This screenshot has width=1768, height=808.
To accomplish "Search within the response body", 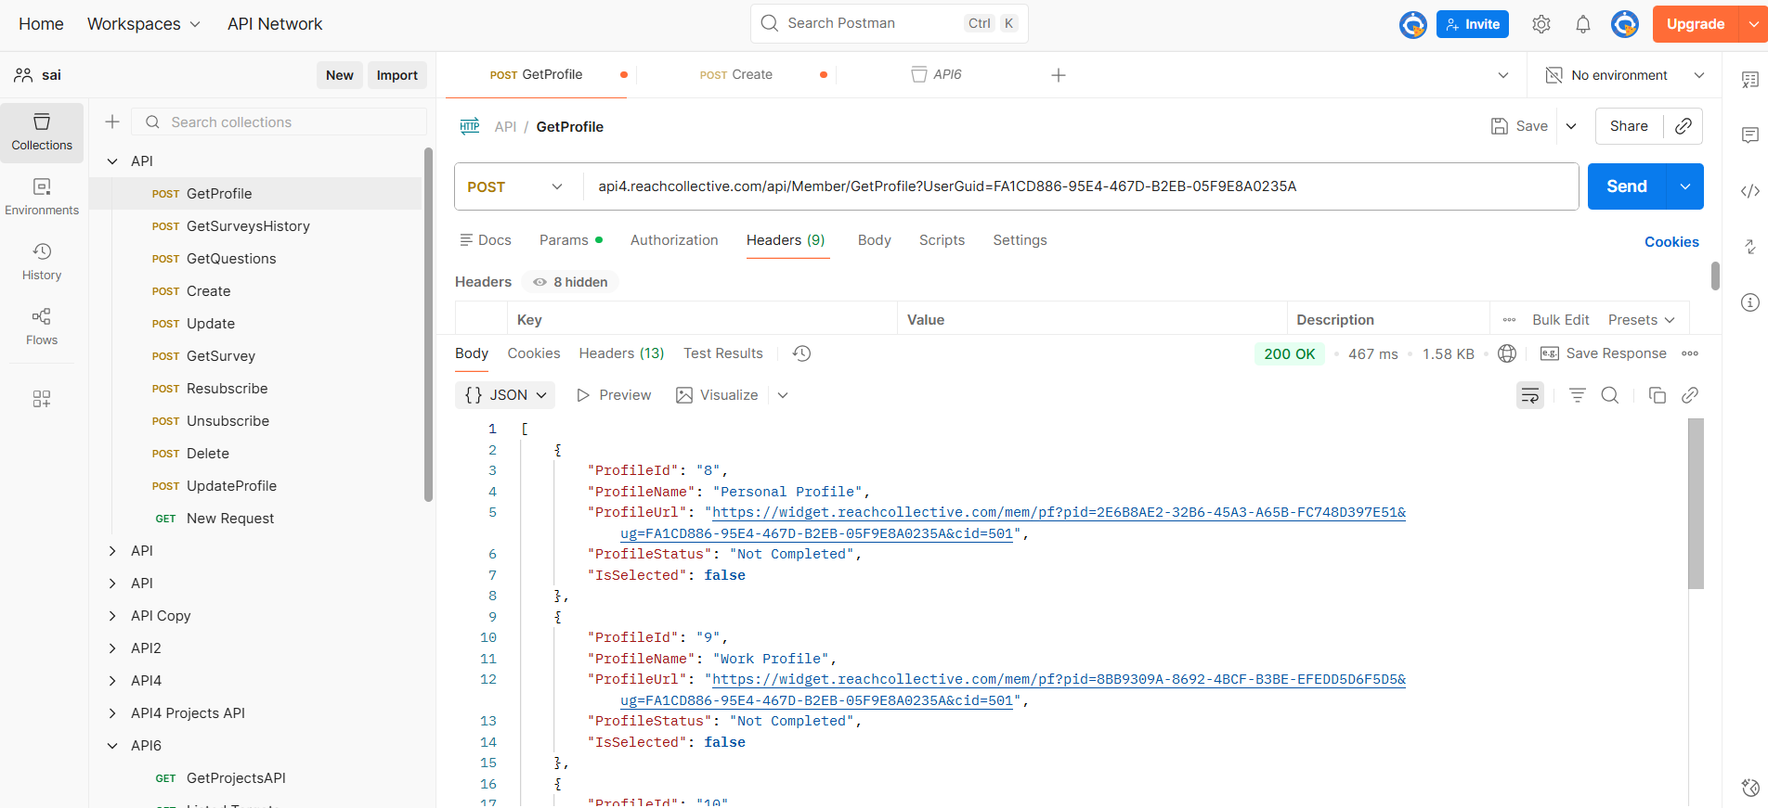I will coord(1610,395).
